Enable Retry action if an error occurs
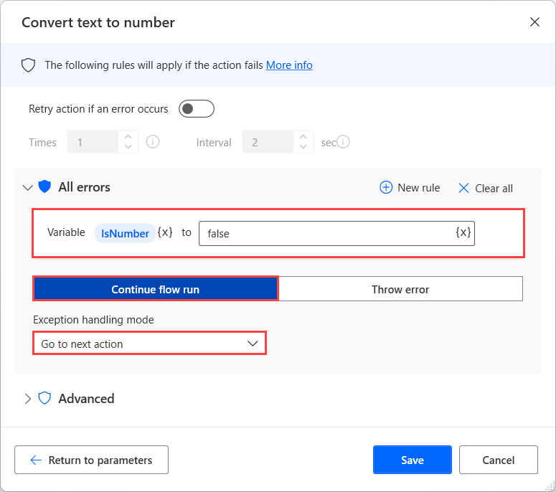 pyautogui.click(x=196, y=109)
